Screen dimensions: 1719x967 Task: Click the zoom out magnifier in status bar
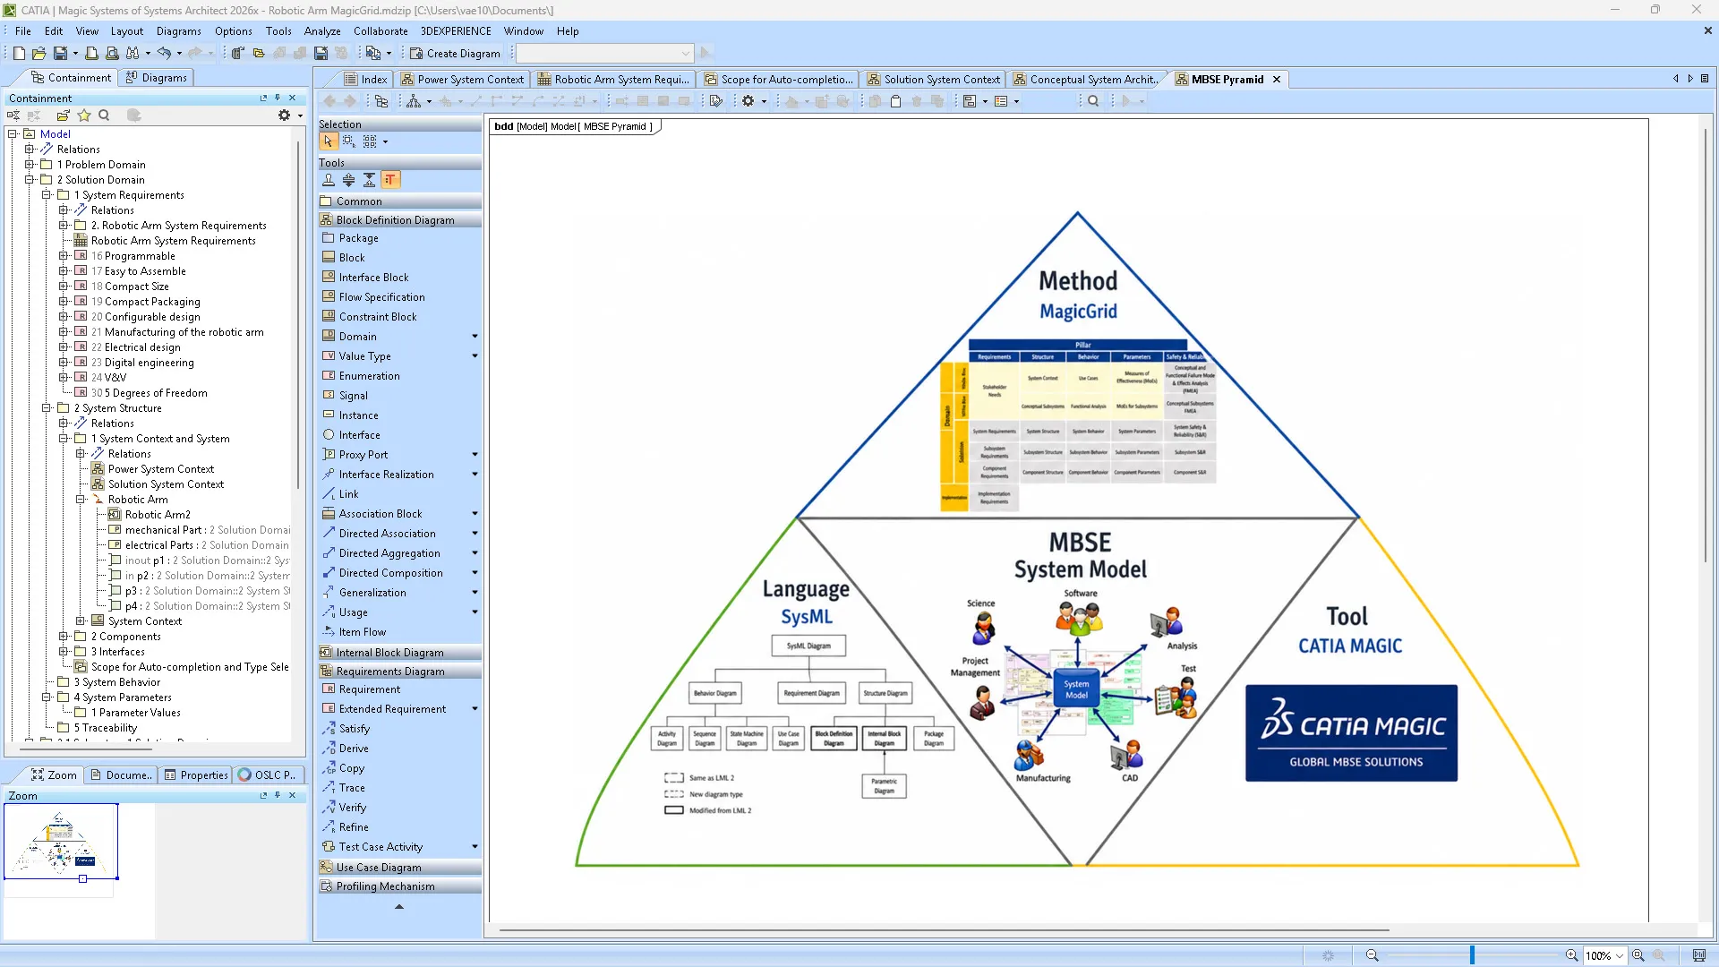click(x=1372, y=955)
